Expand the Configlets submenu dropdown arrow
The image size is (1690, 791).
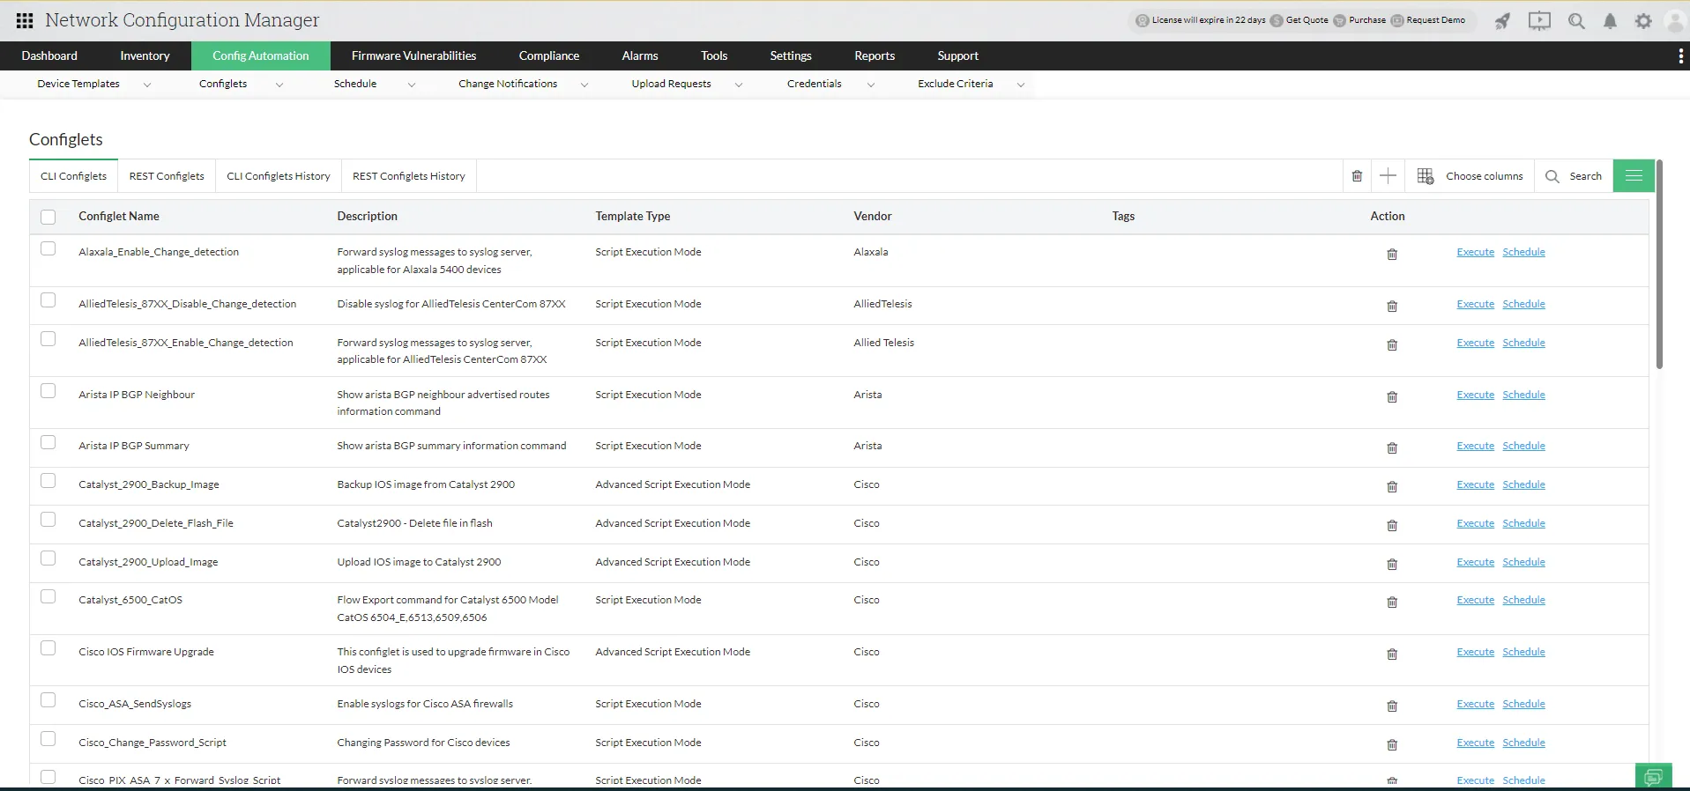(279, 85)
